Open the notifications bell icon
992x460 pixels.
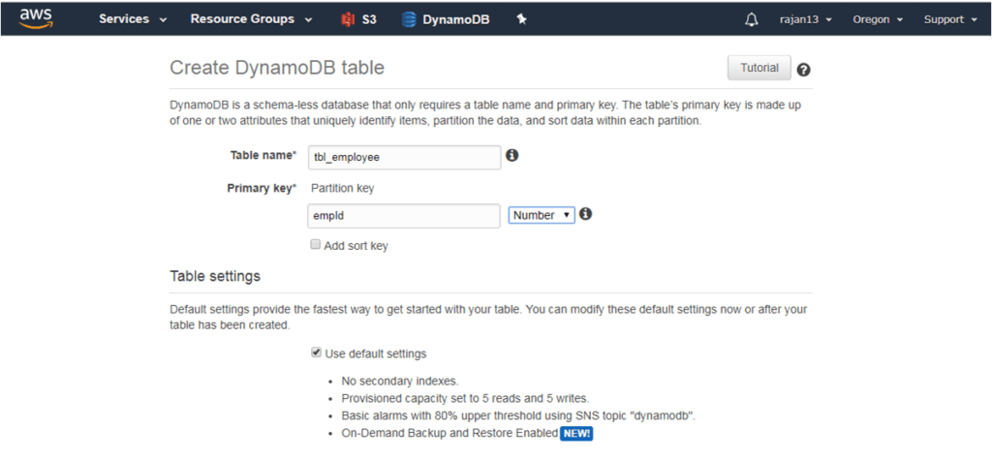coord(752,19)
